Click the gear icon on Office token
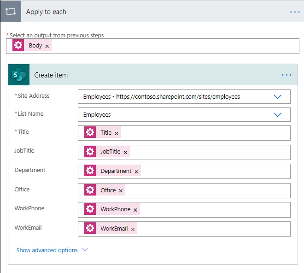Screen dimensions: 304x273 click(90, 190)
